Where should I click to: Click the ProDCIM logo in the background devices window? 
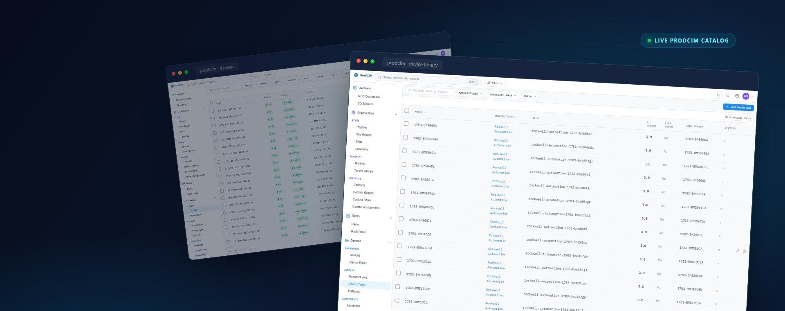(x=177, y=86)
